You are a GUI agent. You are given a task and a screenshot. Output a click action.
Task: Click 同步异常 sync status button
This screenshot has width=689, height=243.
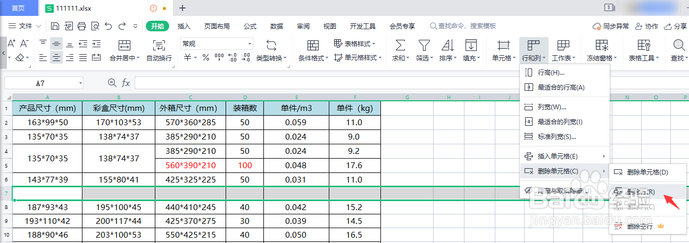coord(611,26)
